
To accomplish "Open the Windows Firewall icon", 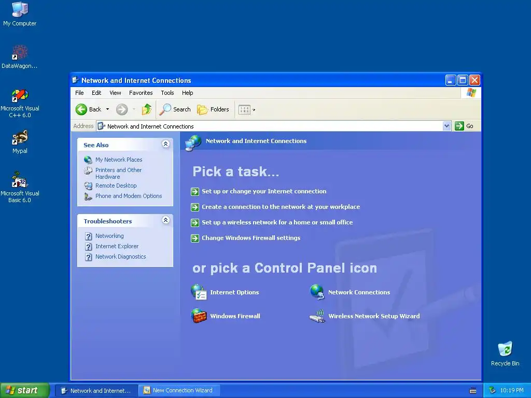I will pos(199,316).
